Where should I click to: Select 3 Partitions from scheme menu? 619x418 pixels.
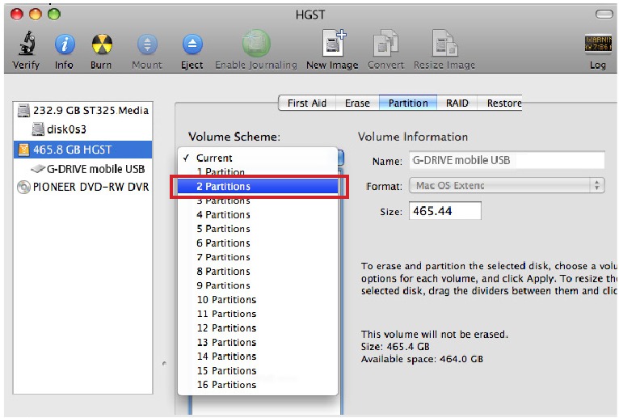pos(258,201)
